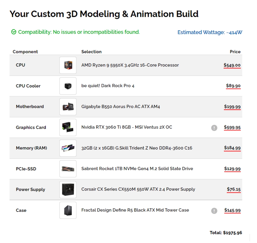Open the $549.00 CPU price link
The height and width of the screenshot is (243, 257).
pyautogui.click(x=232, y=65)
